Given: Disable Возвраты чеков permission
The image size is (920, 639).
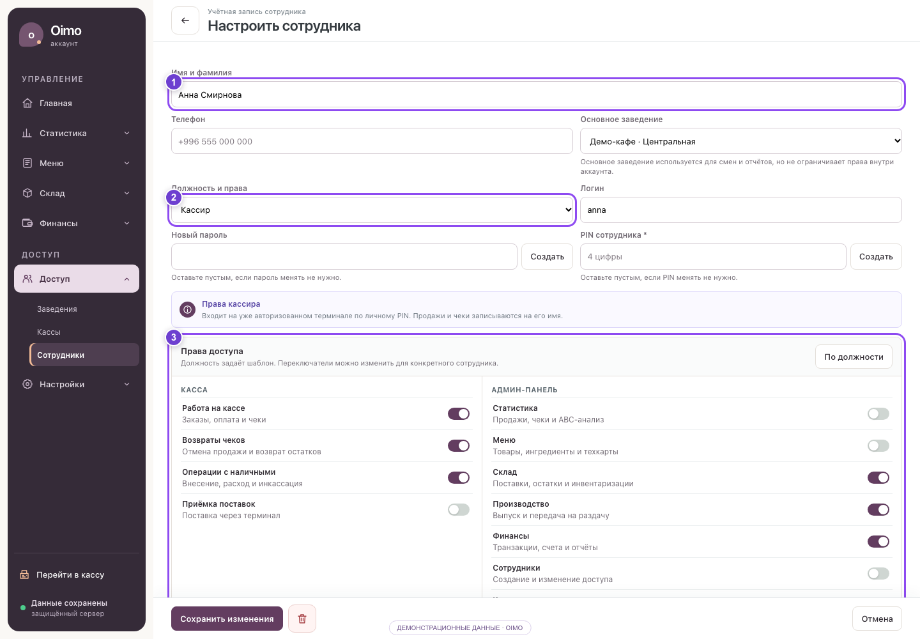Looking at the screenshot, I should point(459,445).
